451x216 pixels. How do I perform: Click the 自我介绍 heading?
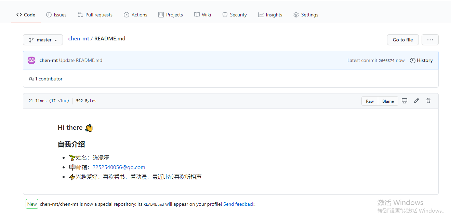point(71,144)
